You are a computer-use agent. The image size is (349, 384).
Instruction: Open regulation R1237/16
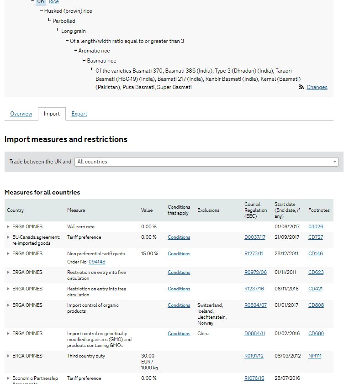tap(254, 289)
